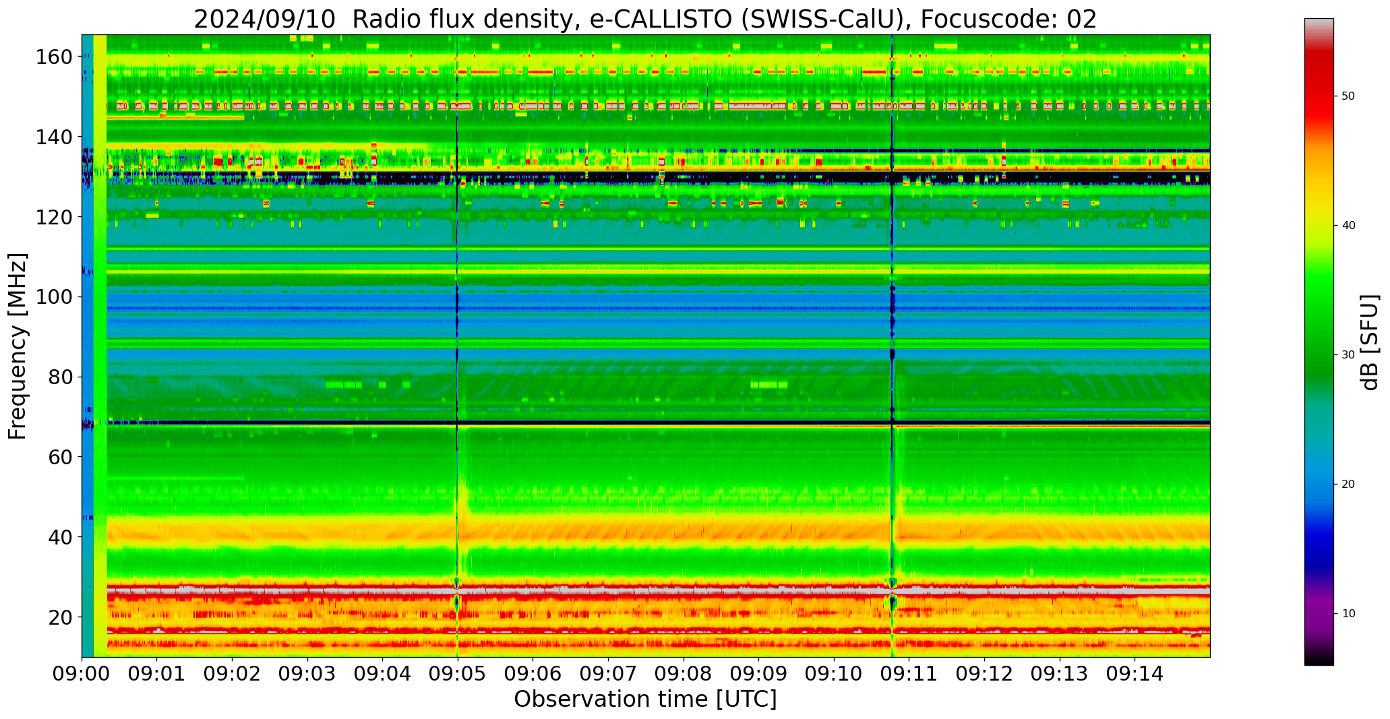Click the 09:02 time tick label
This screenshot has width=1390, height=719.
pos(233,674)
